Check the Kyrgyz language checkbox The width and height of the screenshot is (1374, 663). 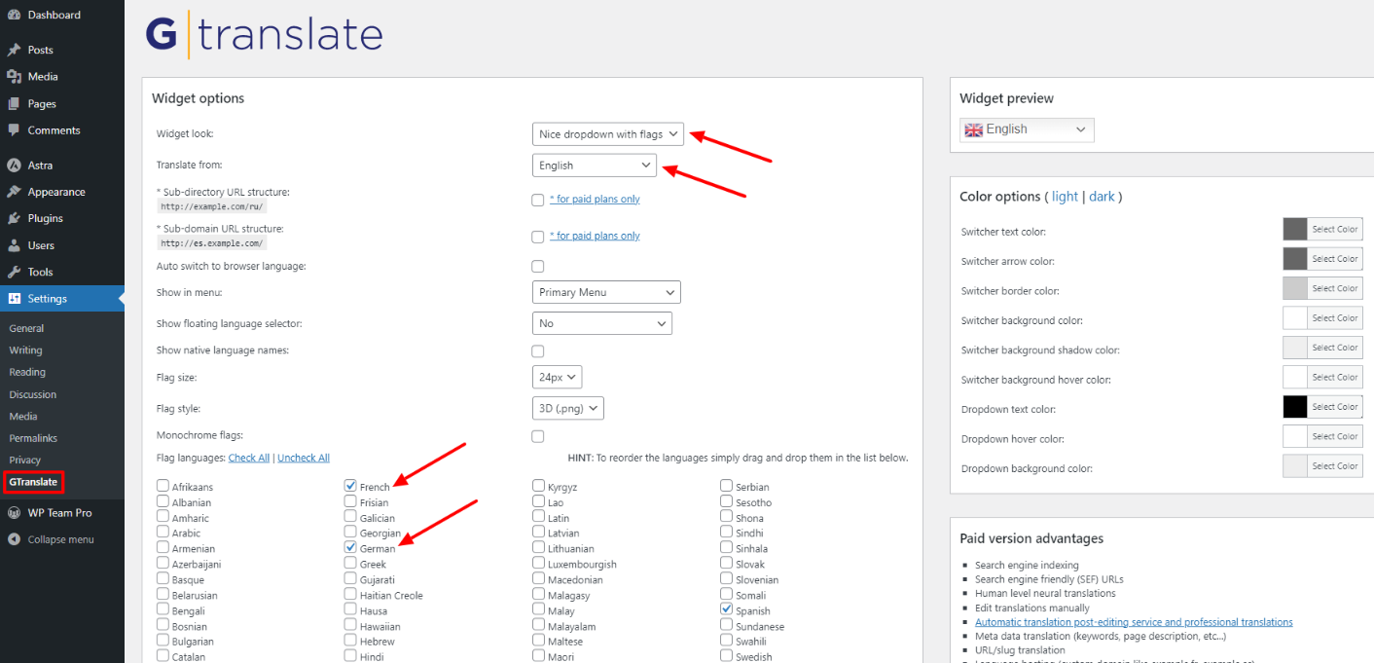click(x=538, y=486)
